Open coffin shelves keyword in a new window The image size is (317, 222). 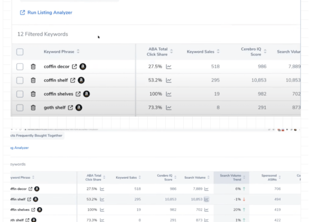[x=78, y=94]
